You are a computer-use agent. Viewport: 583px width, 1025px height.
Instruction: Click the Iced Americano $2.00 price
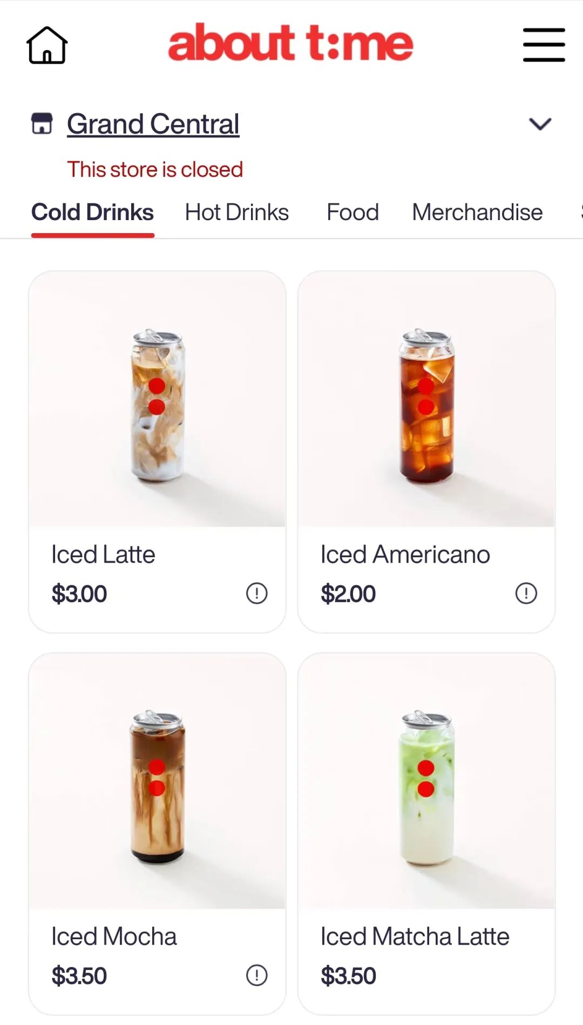point(348,594)
